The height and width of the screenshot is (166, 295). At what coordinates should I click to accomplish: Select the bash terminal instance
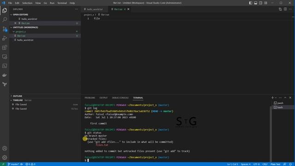[280, 107]
